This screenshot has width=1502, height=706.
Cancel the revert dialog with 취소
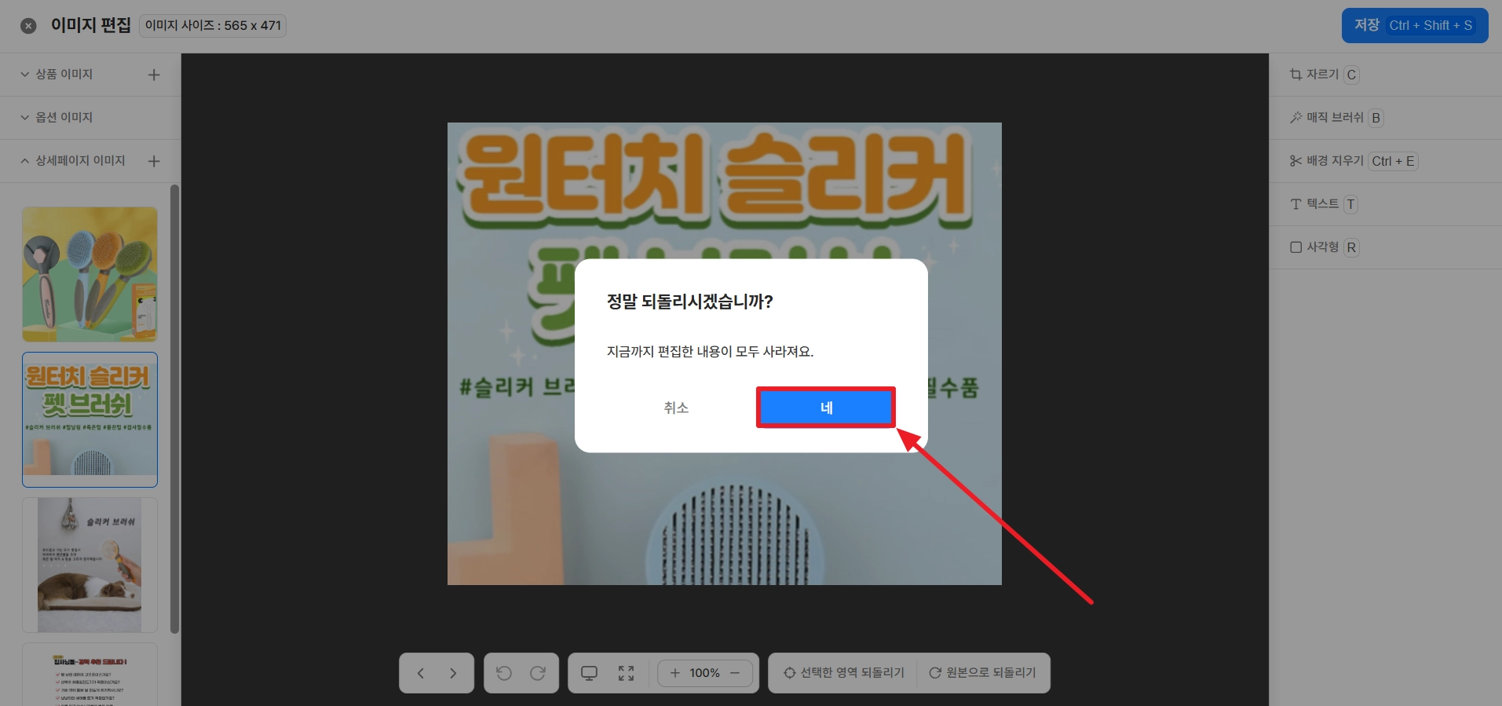coord(676,408)
